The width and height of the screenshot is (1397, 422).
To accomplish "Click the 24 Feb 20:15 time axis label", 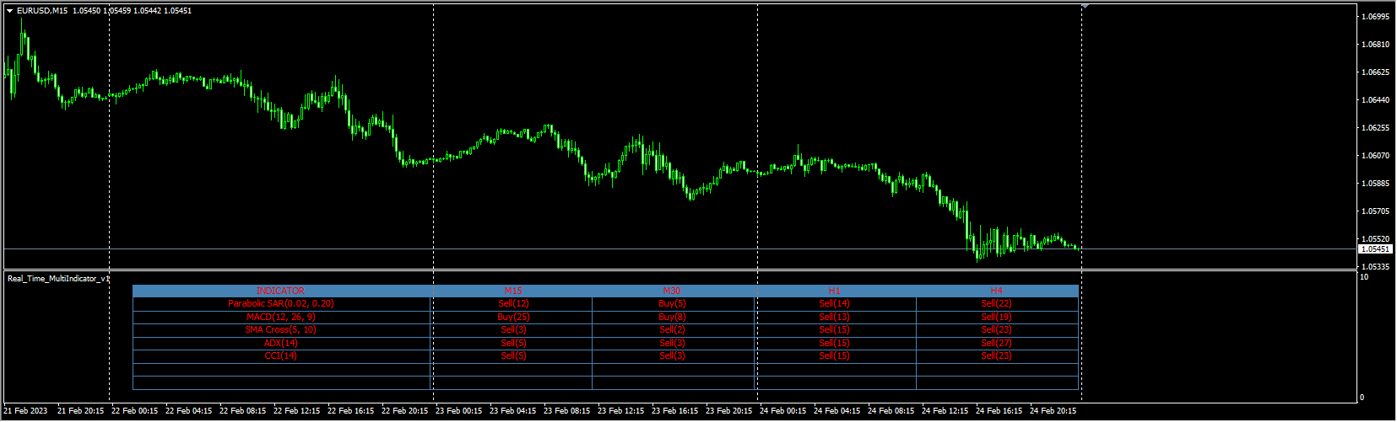I will pos(1053,411).
